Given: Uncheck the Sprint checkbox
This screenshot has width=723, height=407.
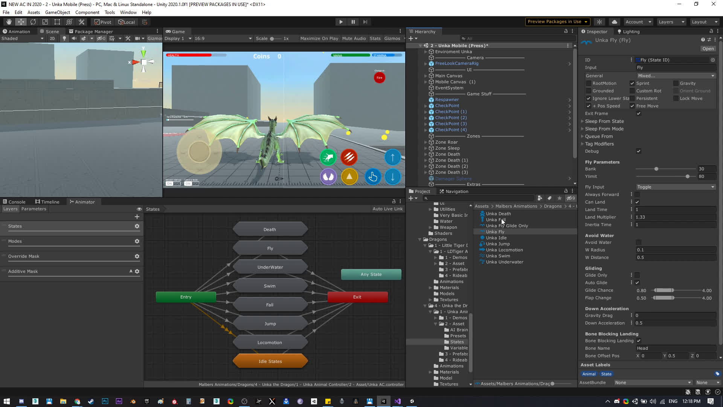Looking at the screenshot, I should (x=632, y=83).
